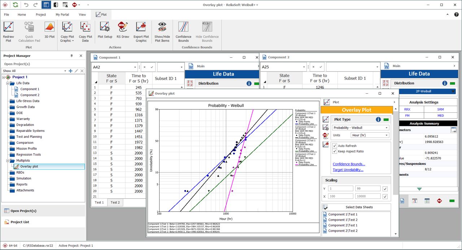
Task: Pin the Project Manager panel
Action: (71, 56)
